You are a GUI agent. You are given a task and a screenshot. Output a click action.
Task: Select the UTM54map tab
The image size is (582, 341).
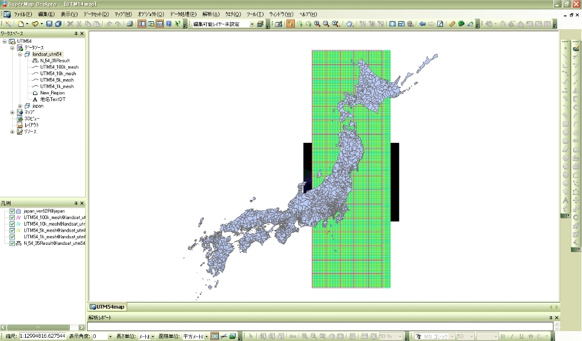(108, 307)
